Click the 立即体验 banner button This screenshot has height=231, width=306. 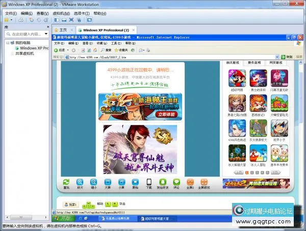click(x=166, y=114)
